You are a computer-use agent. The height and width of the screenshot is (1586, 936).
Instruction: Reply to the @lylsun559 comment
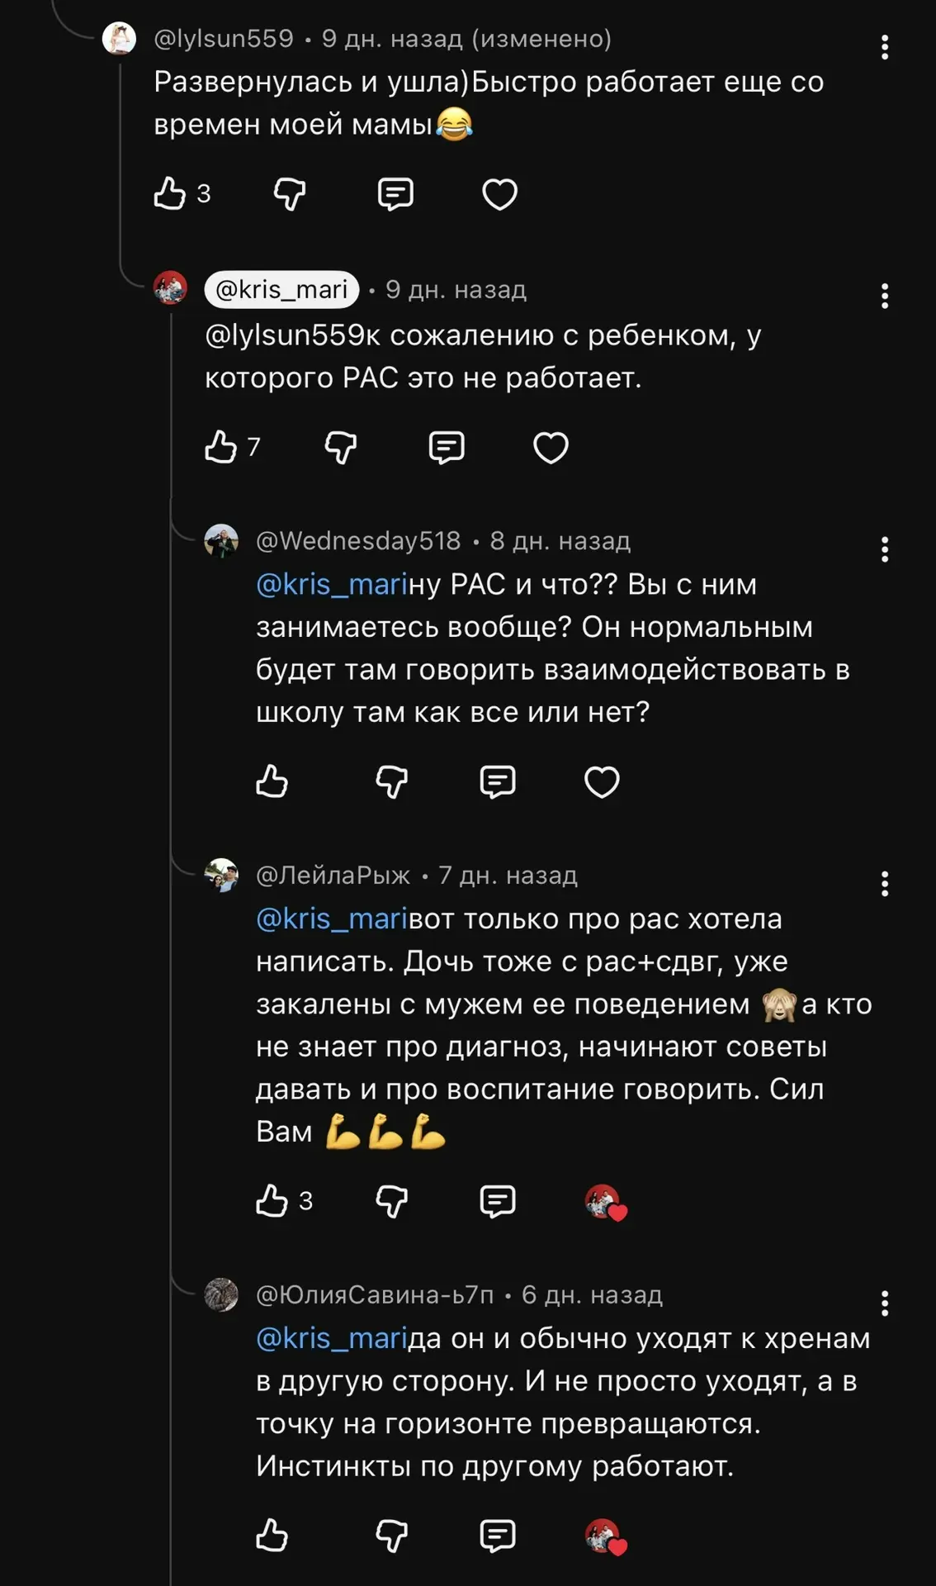[x=395, y=194]
